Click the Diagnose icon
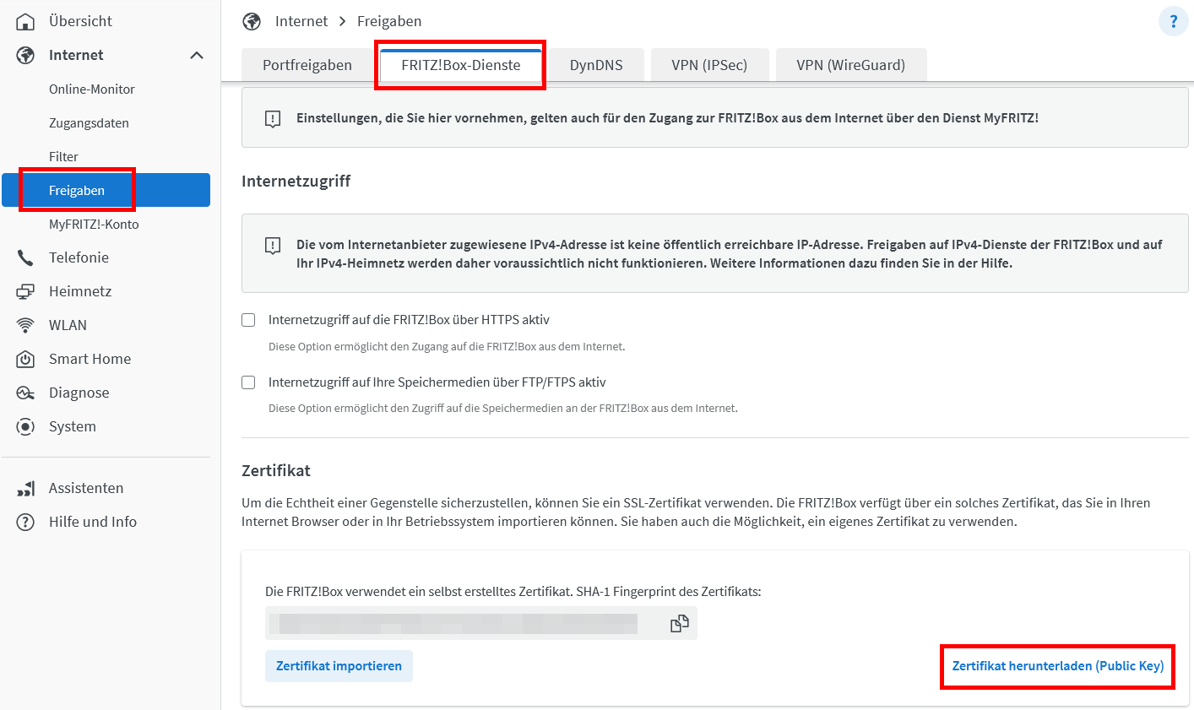This screenshot has width=1194, height=710. [26, 393]
